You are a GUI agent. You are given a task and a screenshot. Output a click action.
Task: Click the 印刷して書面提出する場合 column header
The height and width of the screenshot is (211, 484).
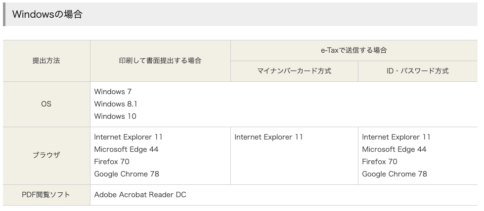[x=160, y=61]
